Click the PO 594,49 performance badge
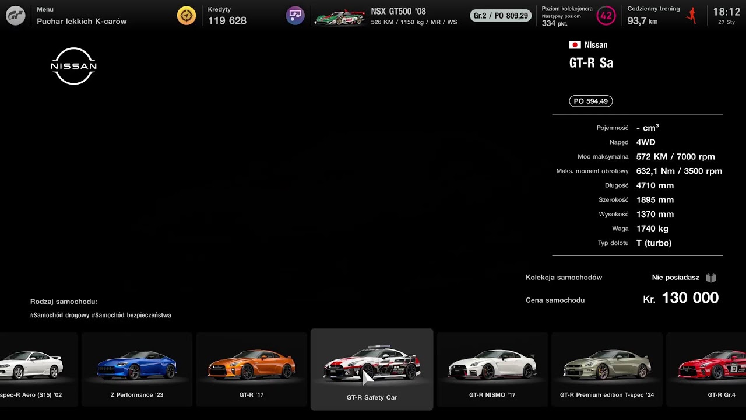This screenshot has height=420, width=746. pyautogui.click(x=591, y=101)
